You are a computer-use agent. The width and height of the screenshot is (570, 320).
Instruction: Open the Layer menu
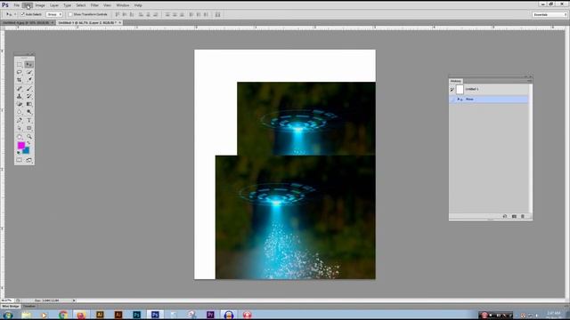[54, 5]
